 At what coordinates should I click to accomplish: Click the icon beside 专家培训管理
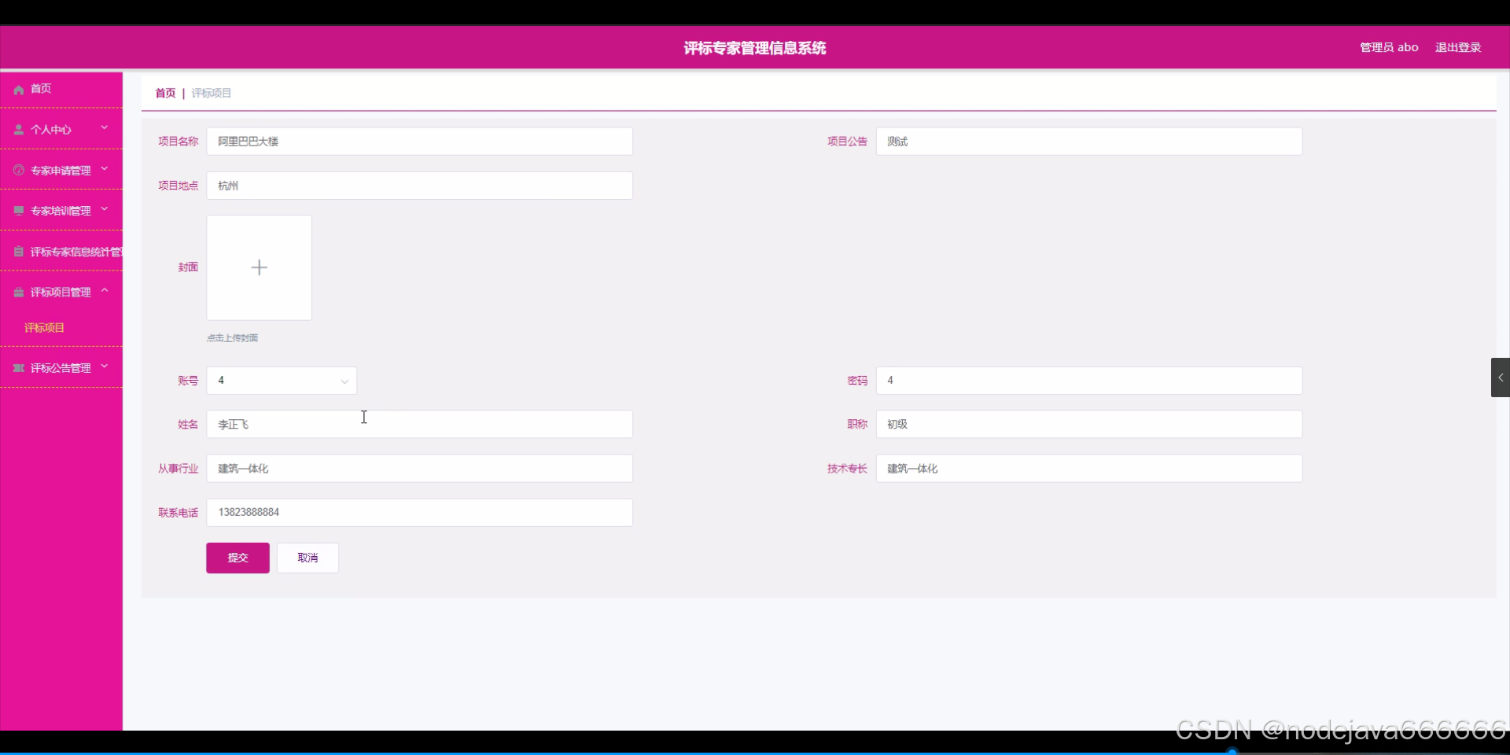pos(19,211)
